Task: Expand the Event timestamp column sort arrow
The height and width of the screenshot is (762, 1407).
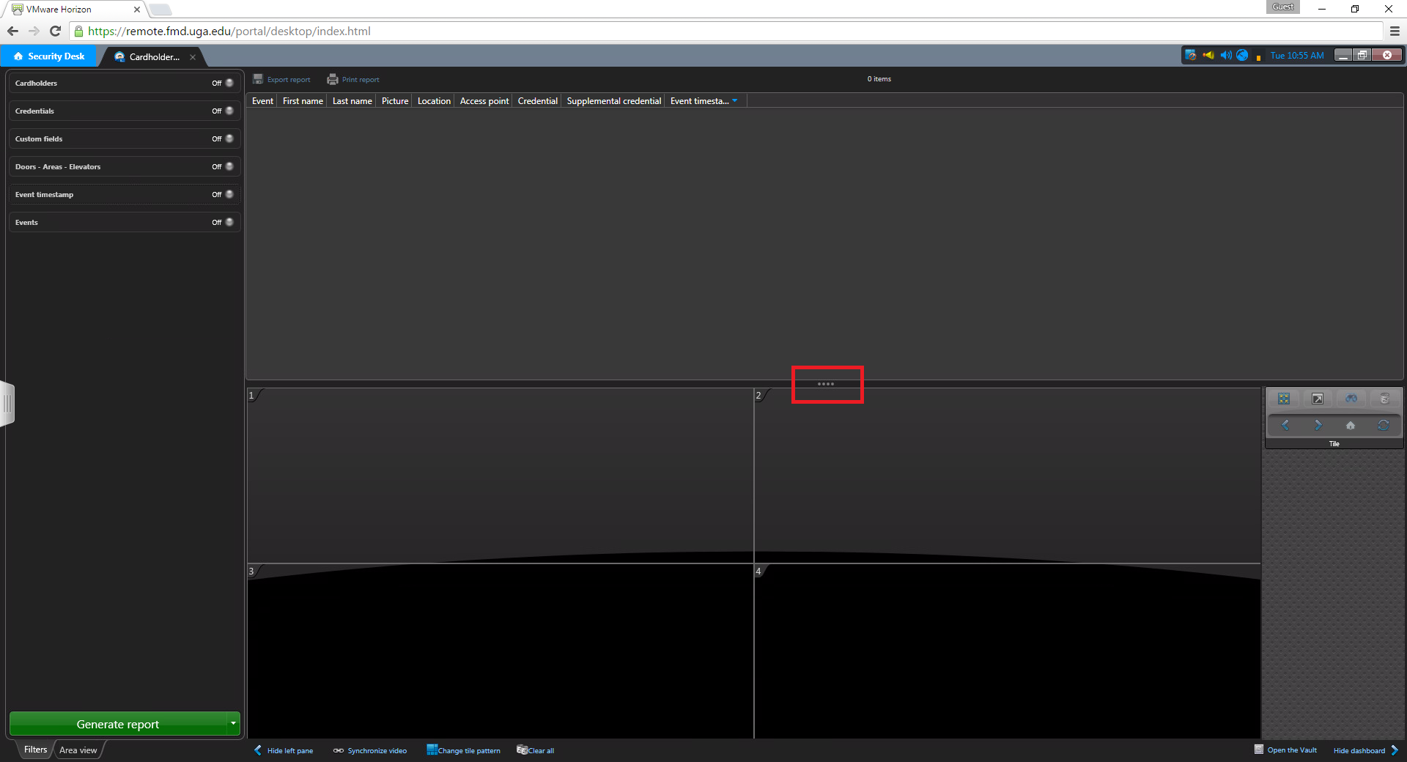Action: point(735,101)
